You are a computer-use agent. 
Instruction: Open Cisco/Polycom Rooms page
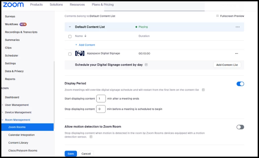click(x=23, y=150)
